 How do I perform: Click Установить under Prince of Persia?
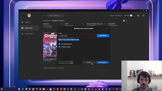pos(91,25)
